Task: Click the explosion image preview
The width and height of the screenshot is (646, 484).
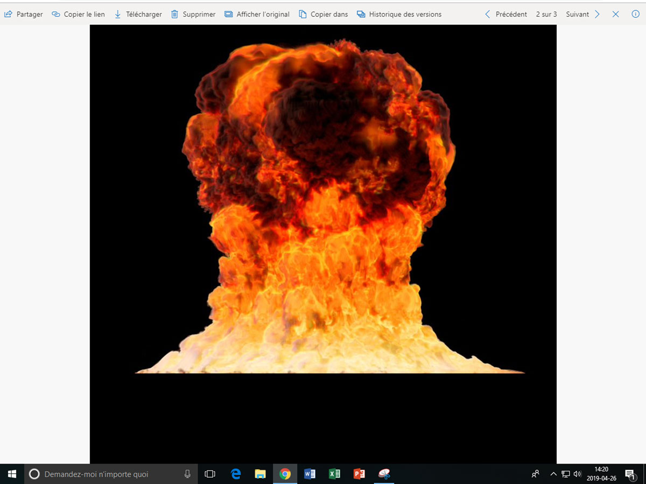Action: click(323, 244)
